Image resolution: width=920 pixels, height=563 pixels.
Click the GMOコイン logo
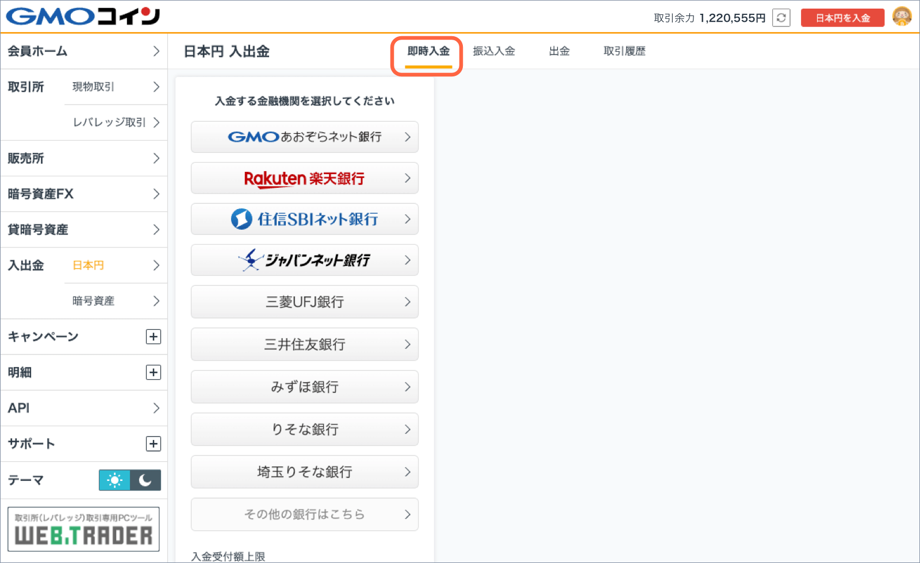[83, 16]
